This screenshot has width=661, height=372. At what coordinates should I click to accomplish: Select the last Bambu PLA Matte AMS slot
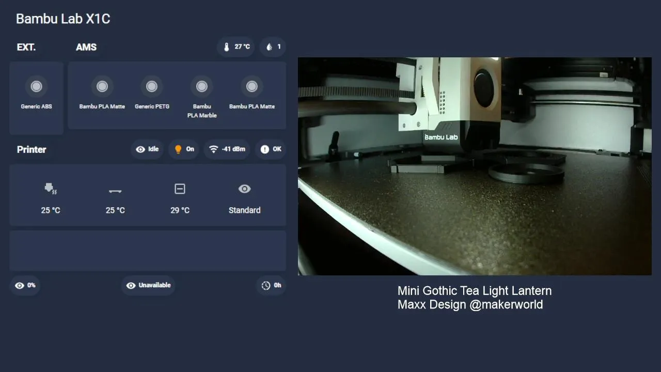(251, 86)
